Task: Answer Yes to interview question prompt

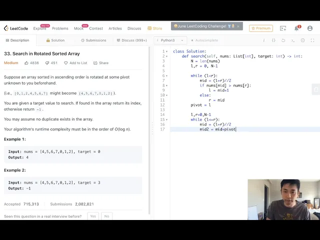Action: (x=93, y=216)
